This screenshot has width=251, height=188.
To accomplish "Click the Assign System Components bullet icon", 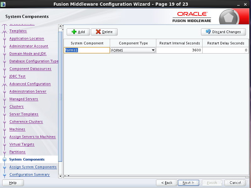I will 5,167.
